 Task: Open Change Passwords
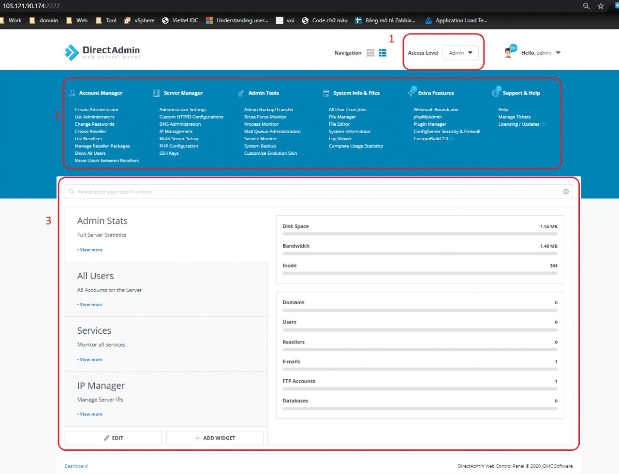coord(94,124)
